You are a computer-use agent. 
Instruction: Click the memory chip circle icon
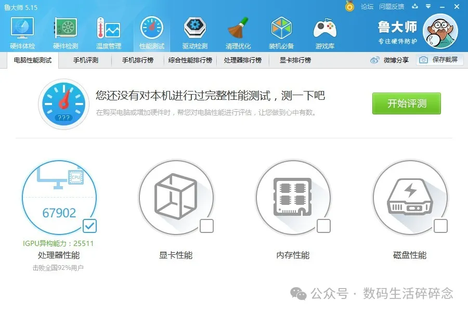pos(293,197)
